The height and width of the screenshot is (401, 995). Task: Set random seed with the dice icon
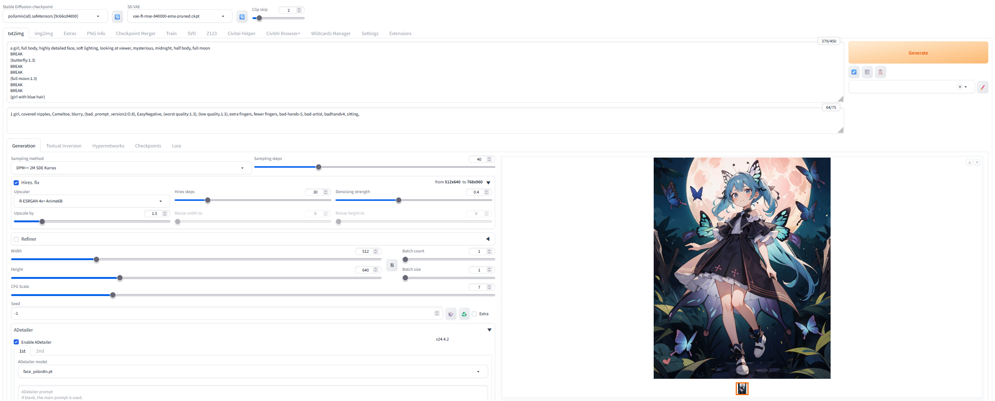(451, 314)
